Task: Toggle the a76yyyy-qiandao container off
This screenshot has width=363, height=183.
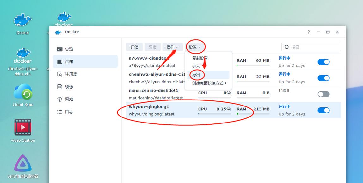Action: pyautogui.click(x=323, y=62)
